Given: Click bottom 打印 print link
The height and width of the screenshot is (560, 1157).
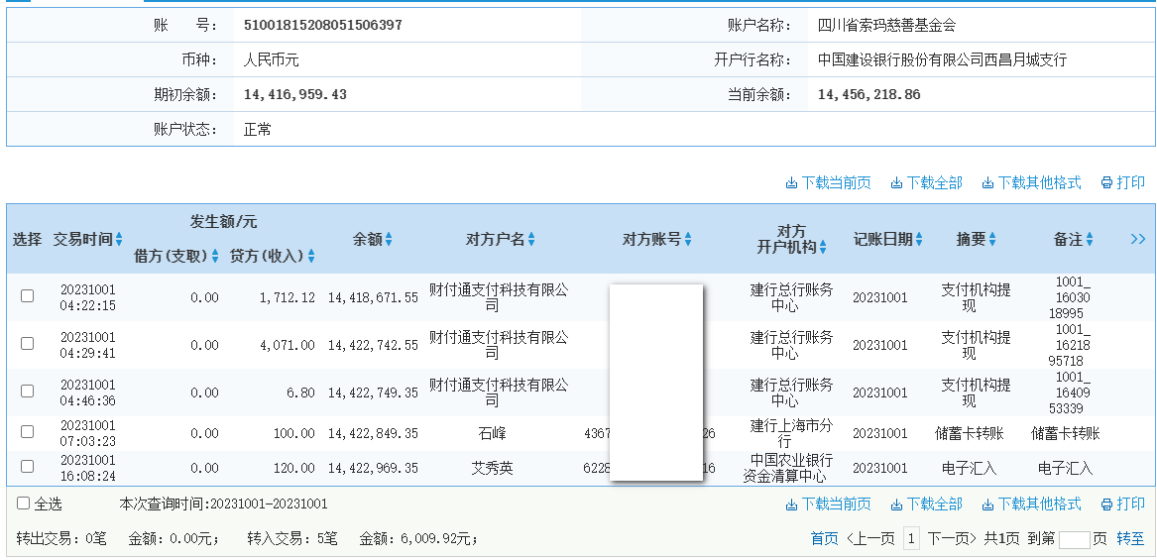Looking at the screenshot, I should (x=1123, y=504).
